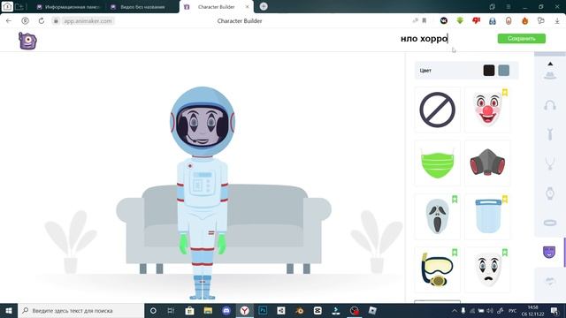This screenshot has width=566, height=318.
Task: Choose the green surgical mask
Action: click(x=437, y=163)
